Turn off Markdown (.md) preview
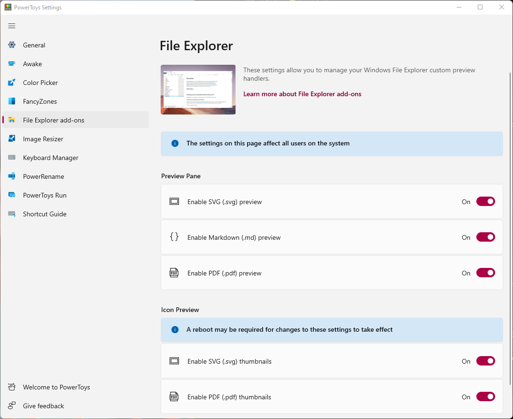The image size is (513, 419). [486, 237]
